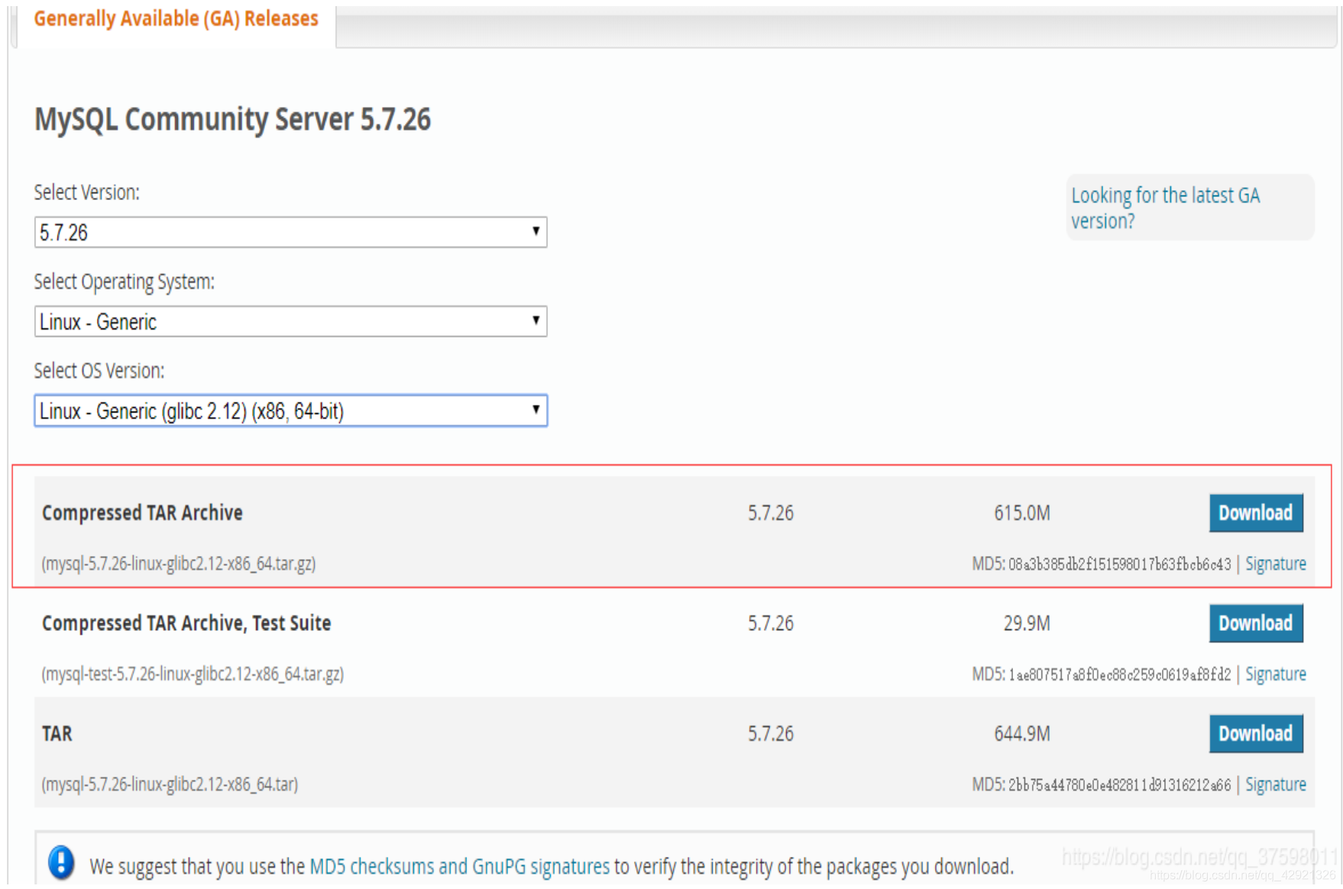Download the 644.9M TAR package
1343x889 pixels.
1255,733
